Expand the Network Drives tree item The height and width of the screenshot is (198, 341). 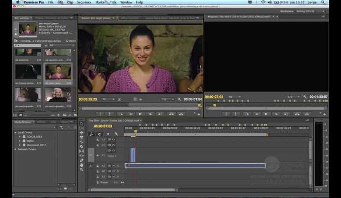coord(15,149)
